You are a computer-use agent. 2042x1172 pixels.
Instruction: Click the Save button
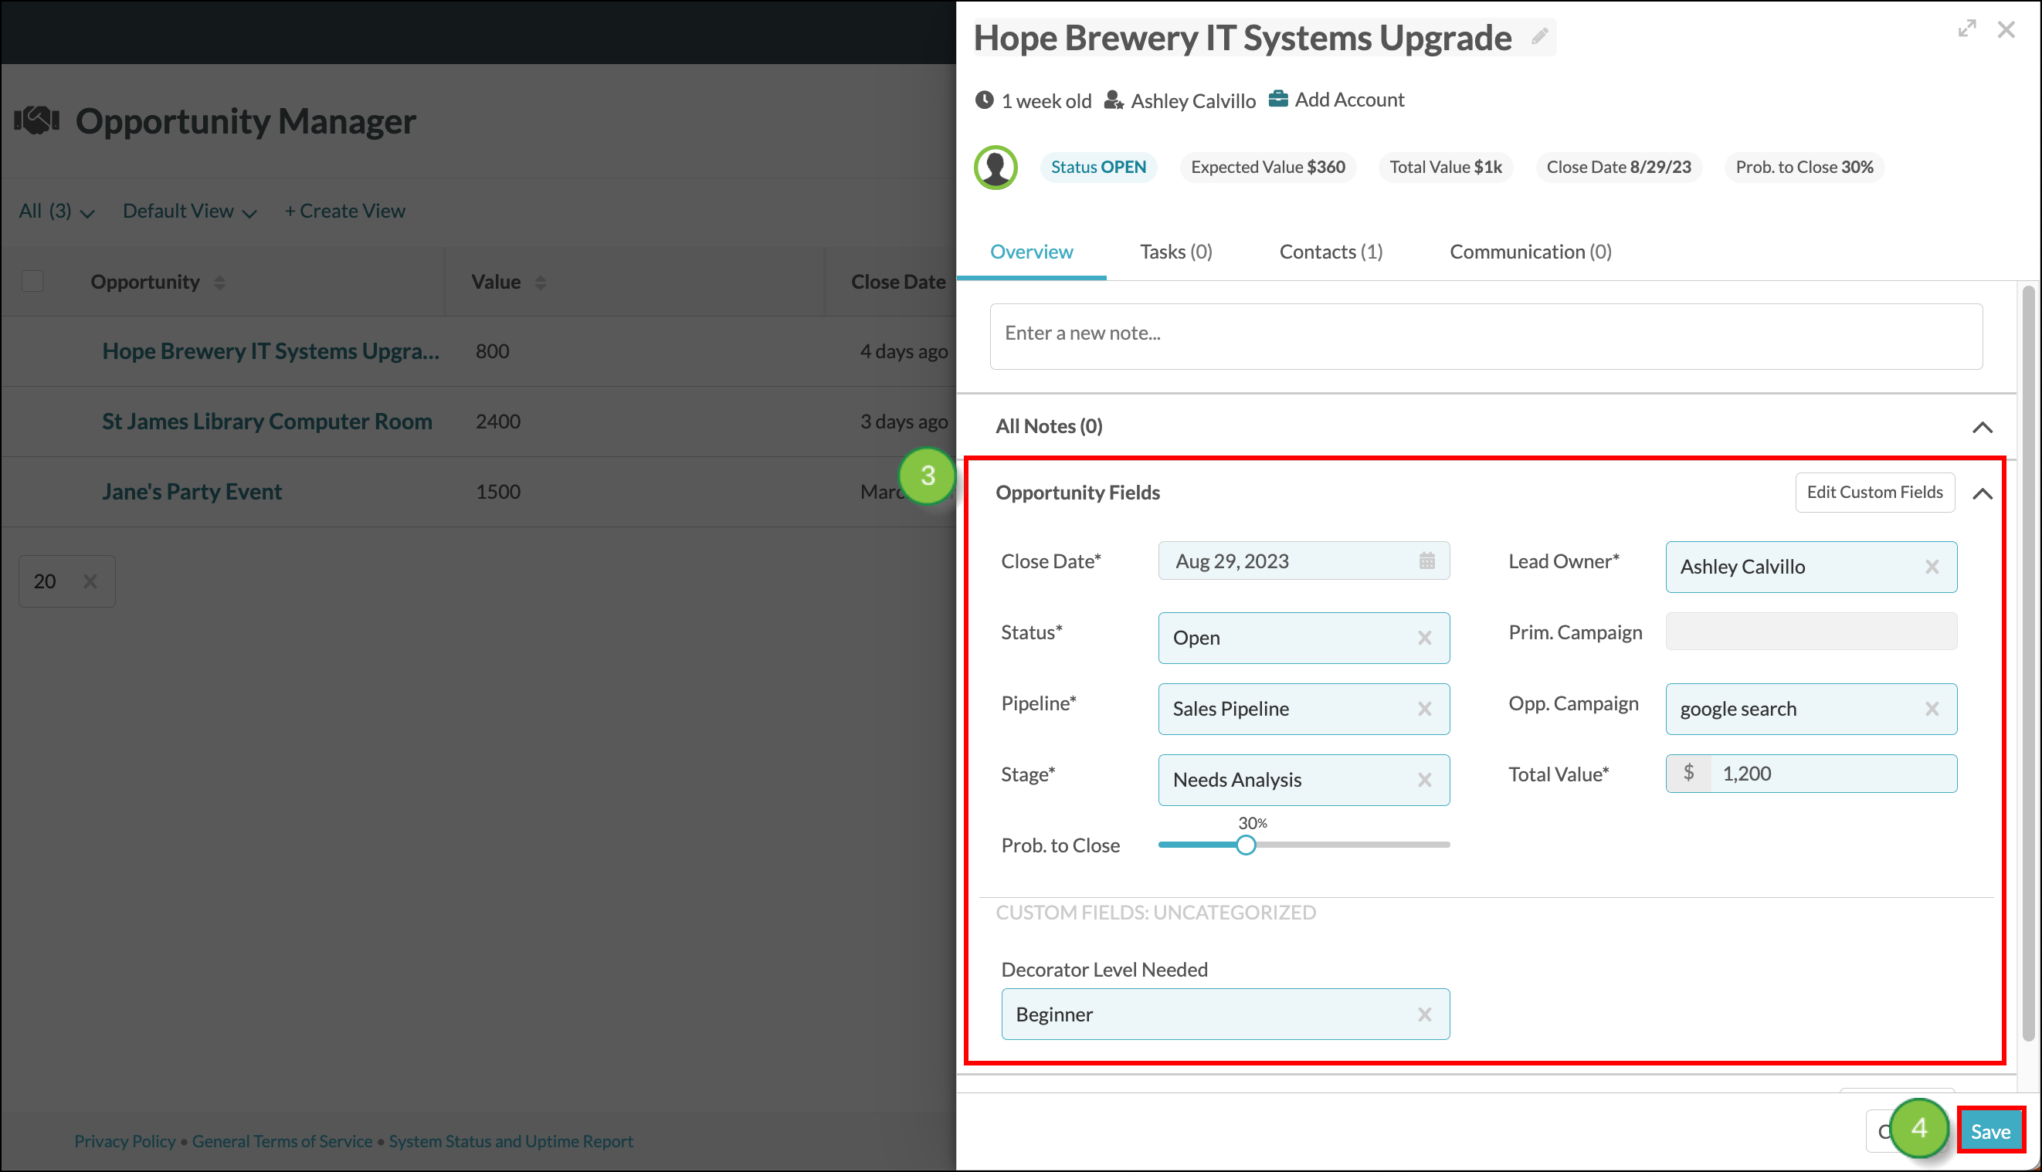(x=1990, y=1132)
